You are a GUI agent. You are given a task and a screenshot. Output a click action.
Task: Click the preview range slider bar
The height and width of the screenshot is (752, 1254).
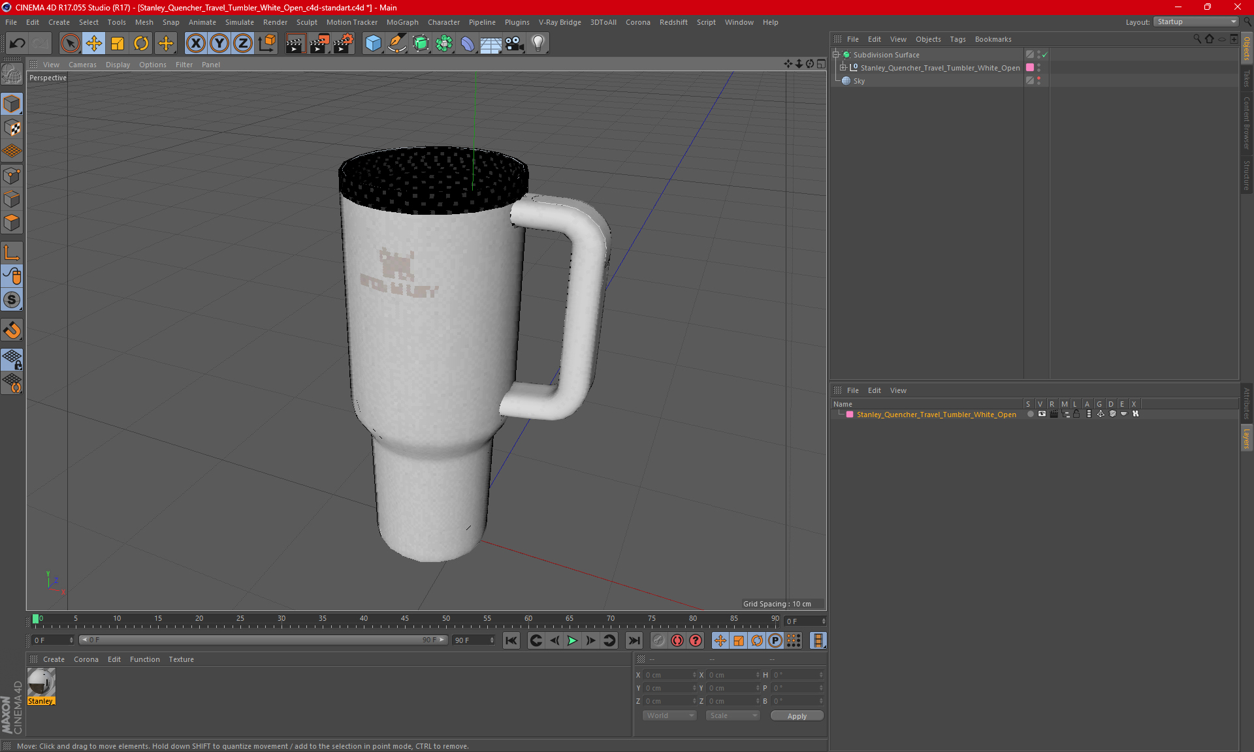(x=263, y=640)
